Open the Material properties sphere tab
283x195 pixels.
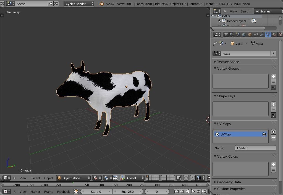tap(274, 35)
